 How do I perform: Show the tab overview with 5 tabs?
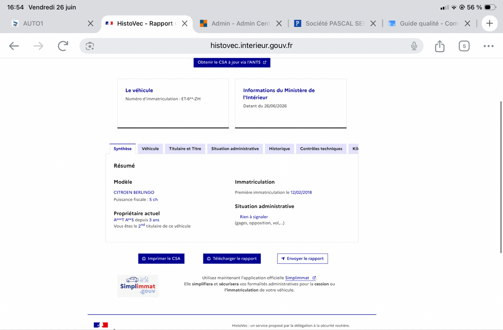[x=464, y=46]
